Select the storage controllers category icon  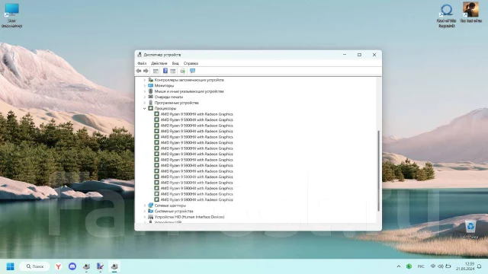pos(151,80)
